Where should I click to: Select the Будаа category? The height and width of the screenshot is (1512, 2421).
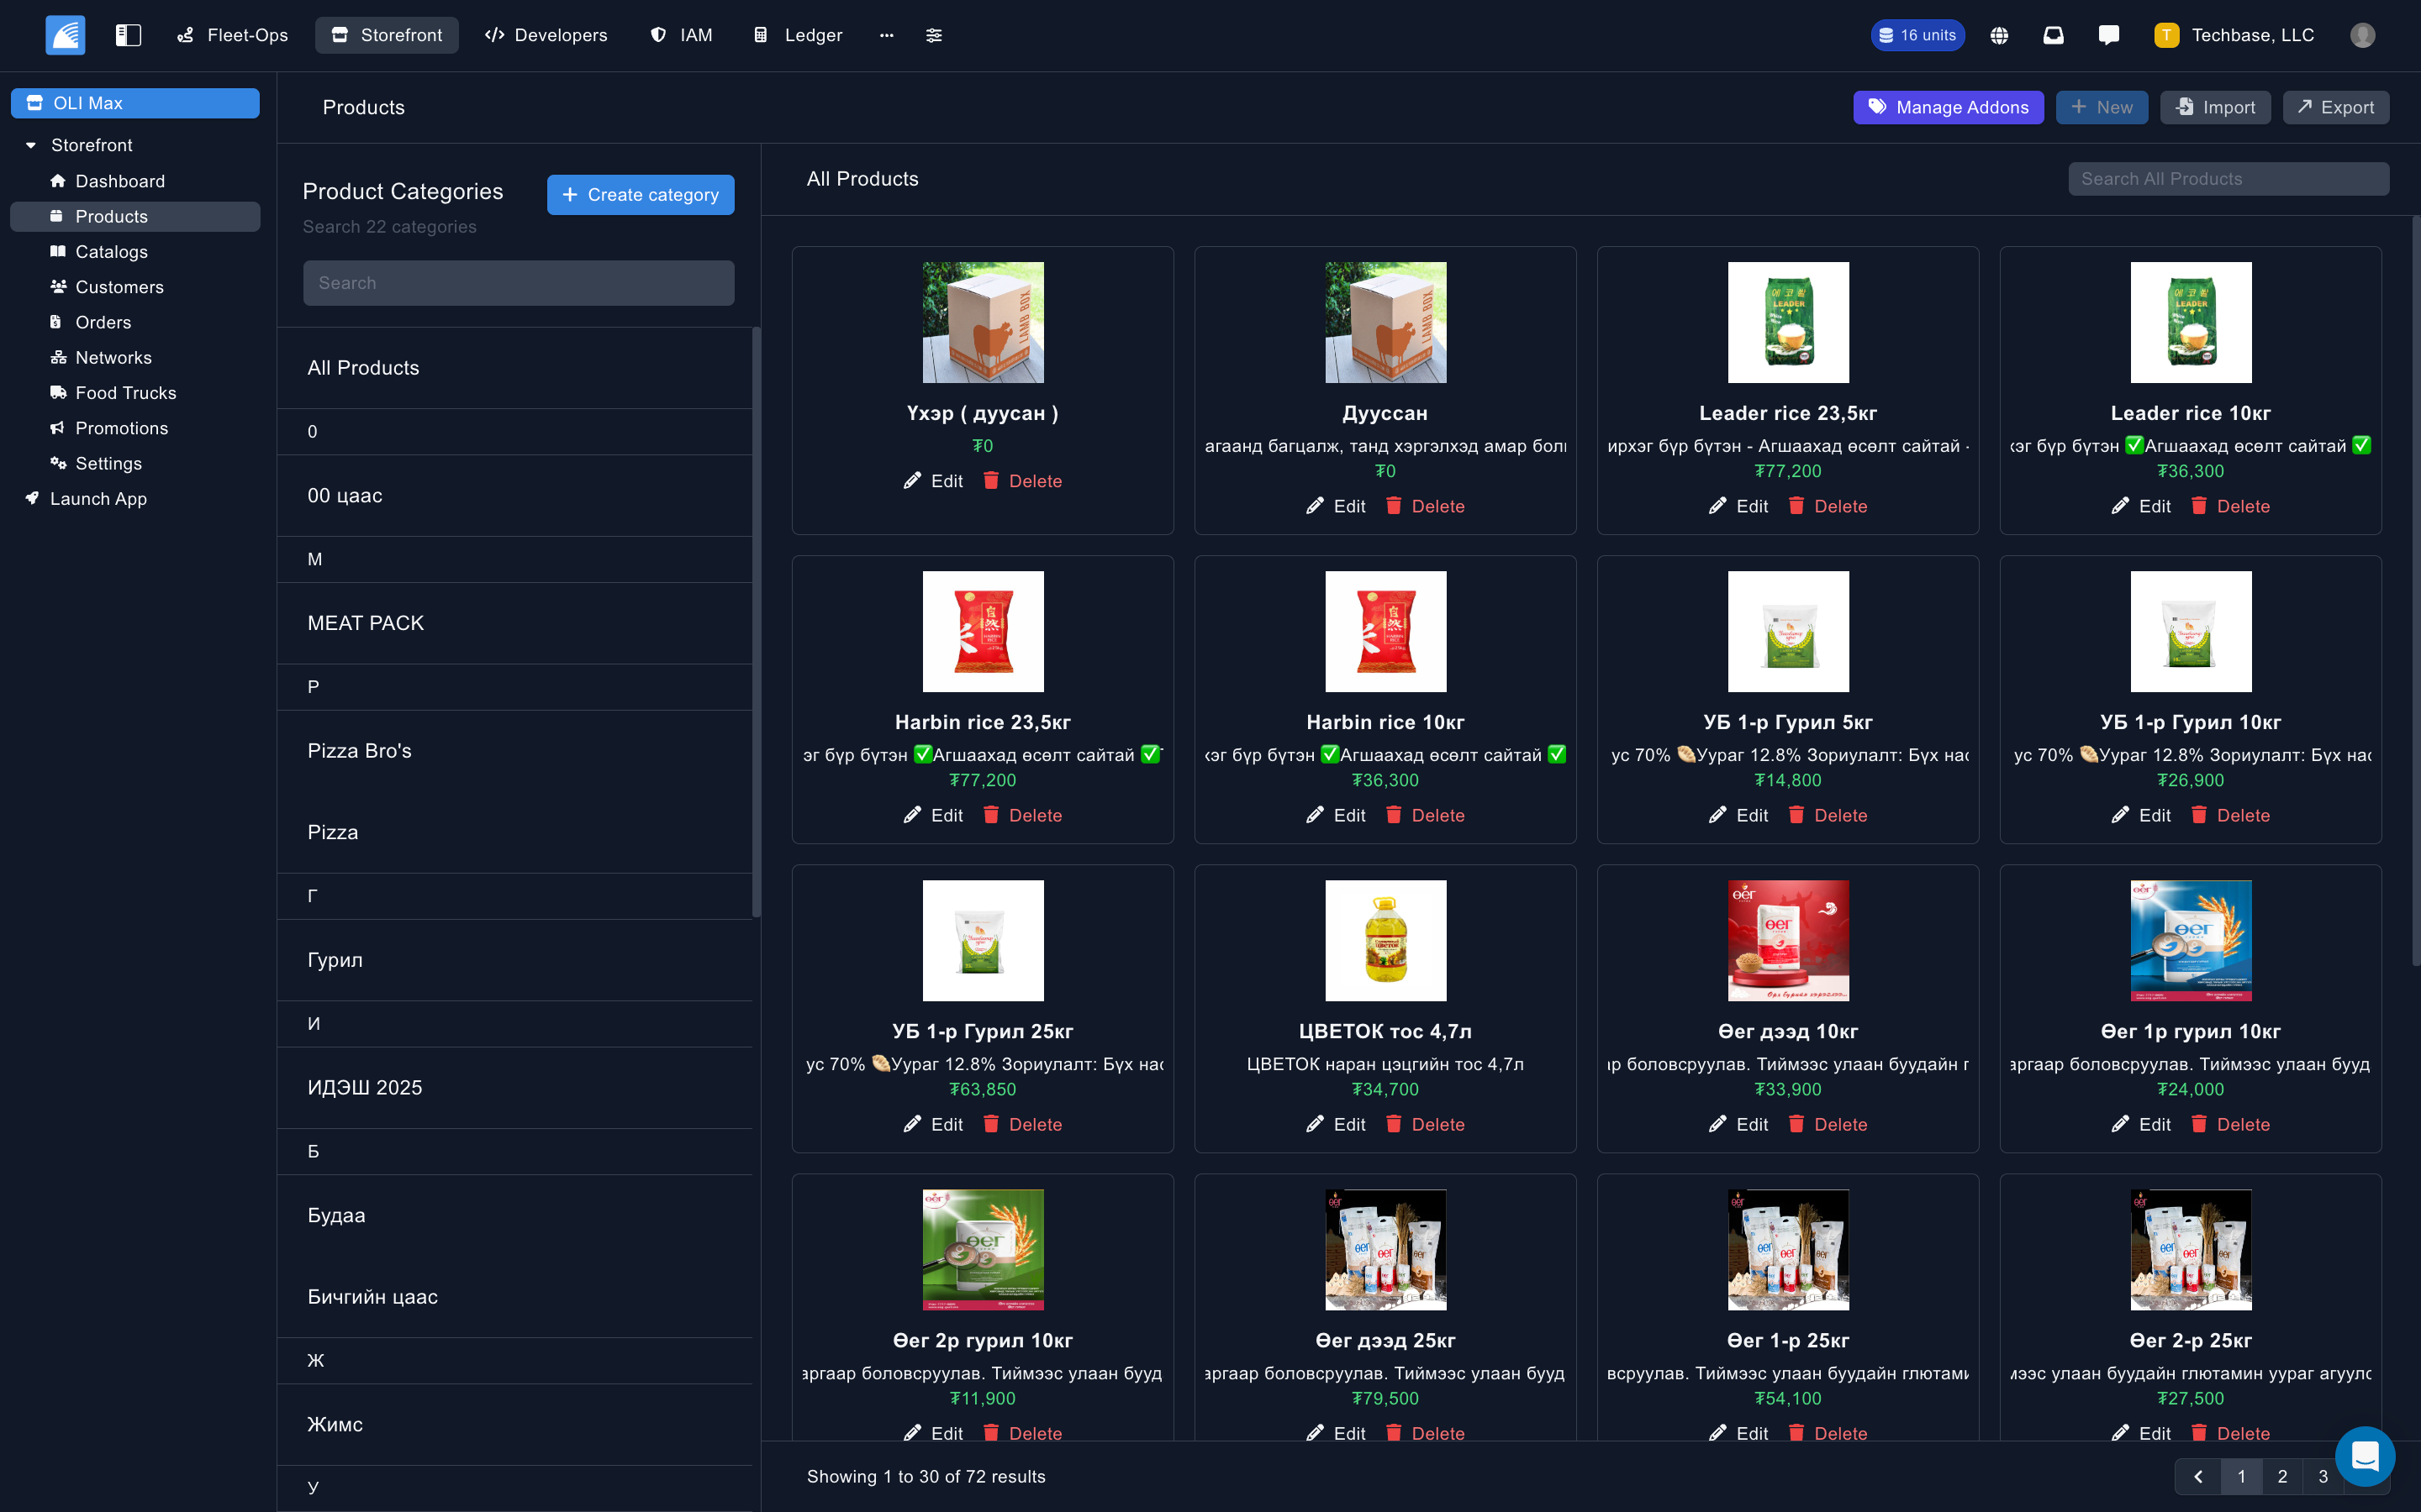[x=514, y=1215]
